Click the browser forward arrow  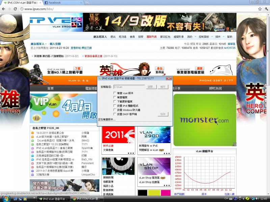(9, 9)
